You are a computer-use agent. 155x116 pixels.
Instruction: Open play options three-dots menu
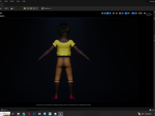point(37,8)
